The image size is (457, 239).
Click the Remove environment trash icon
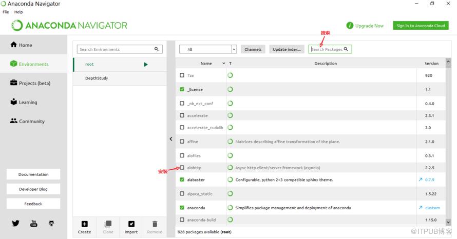(155, 224)
